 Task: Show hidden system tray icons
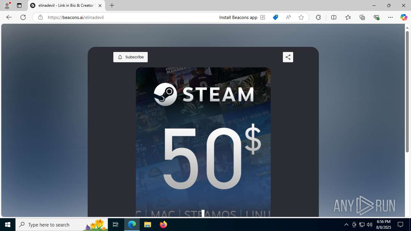(346, 225)
